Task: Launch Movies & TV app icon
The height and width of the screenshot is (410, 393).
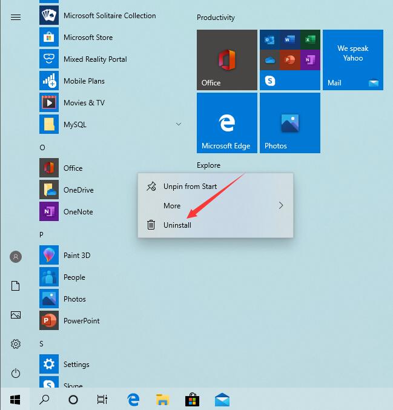Action: tap(49, 102)
